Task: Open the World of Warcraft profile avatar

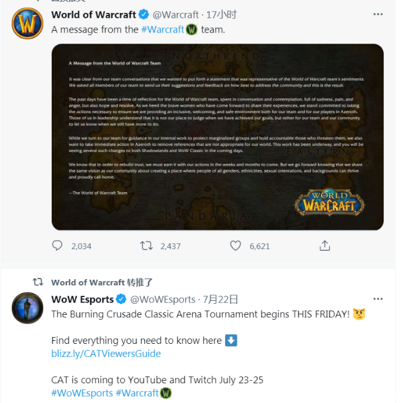Action: [x=27, y=23]
